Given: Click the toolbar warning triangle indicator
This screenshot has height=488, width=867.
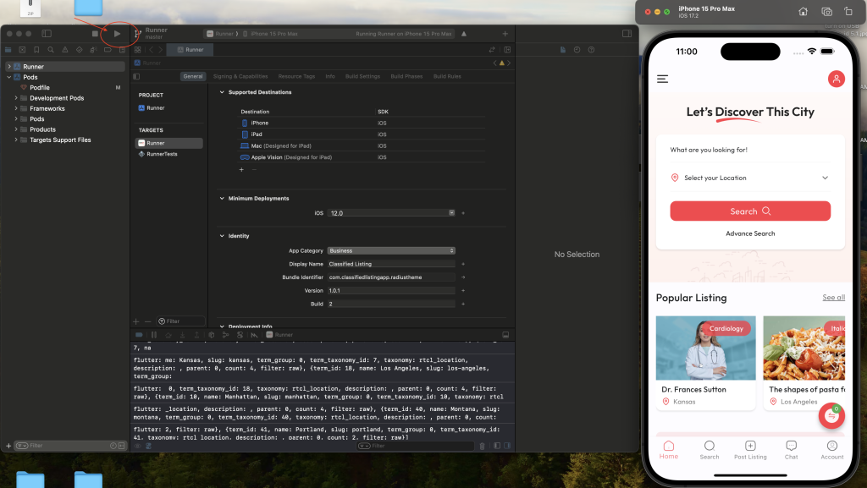Looking at the screenshot, I should point(464,34).
